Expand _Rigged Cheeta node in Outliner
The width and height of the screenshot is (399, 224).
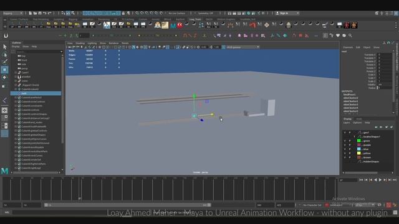(16, 85)
